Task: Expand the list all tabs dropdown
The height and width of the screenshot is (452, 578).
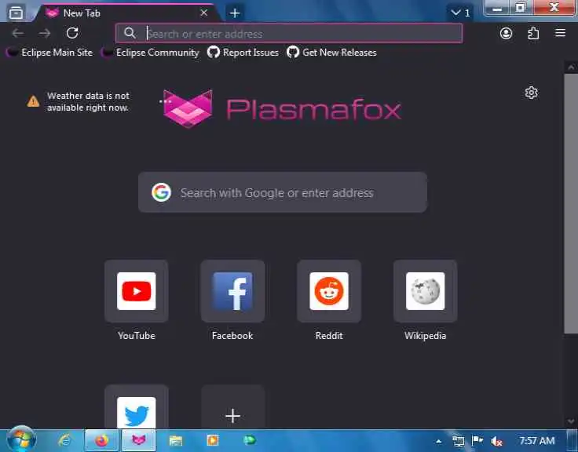Action: click(x=460, y=13)
